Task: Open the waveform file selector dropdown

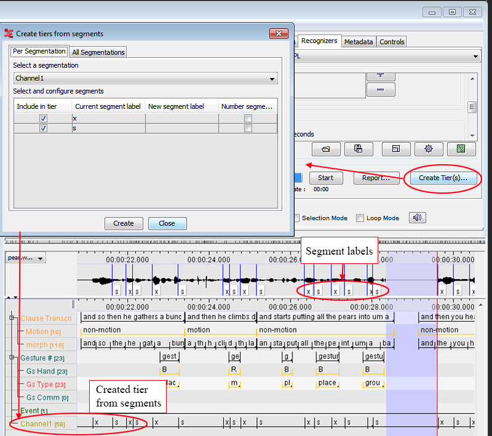Action: pyautogui.click(x=25, y=258)
